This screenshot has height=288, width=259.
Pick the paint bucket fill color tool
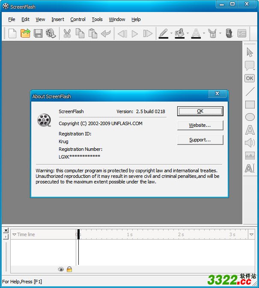click(x=179, y=33)
